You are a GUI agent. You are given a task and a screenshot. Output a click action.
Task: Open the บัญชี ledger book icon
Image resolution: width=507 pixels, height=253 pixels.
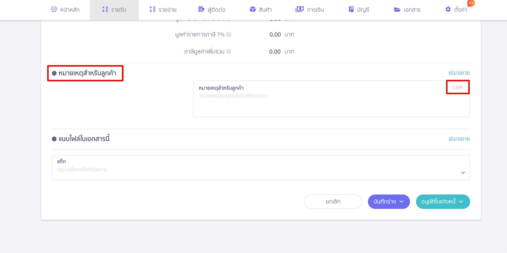pyautogui.click(x=351, y=9)
